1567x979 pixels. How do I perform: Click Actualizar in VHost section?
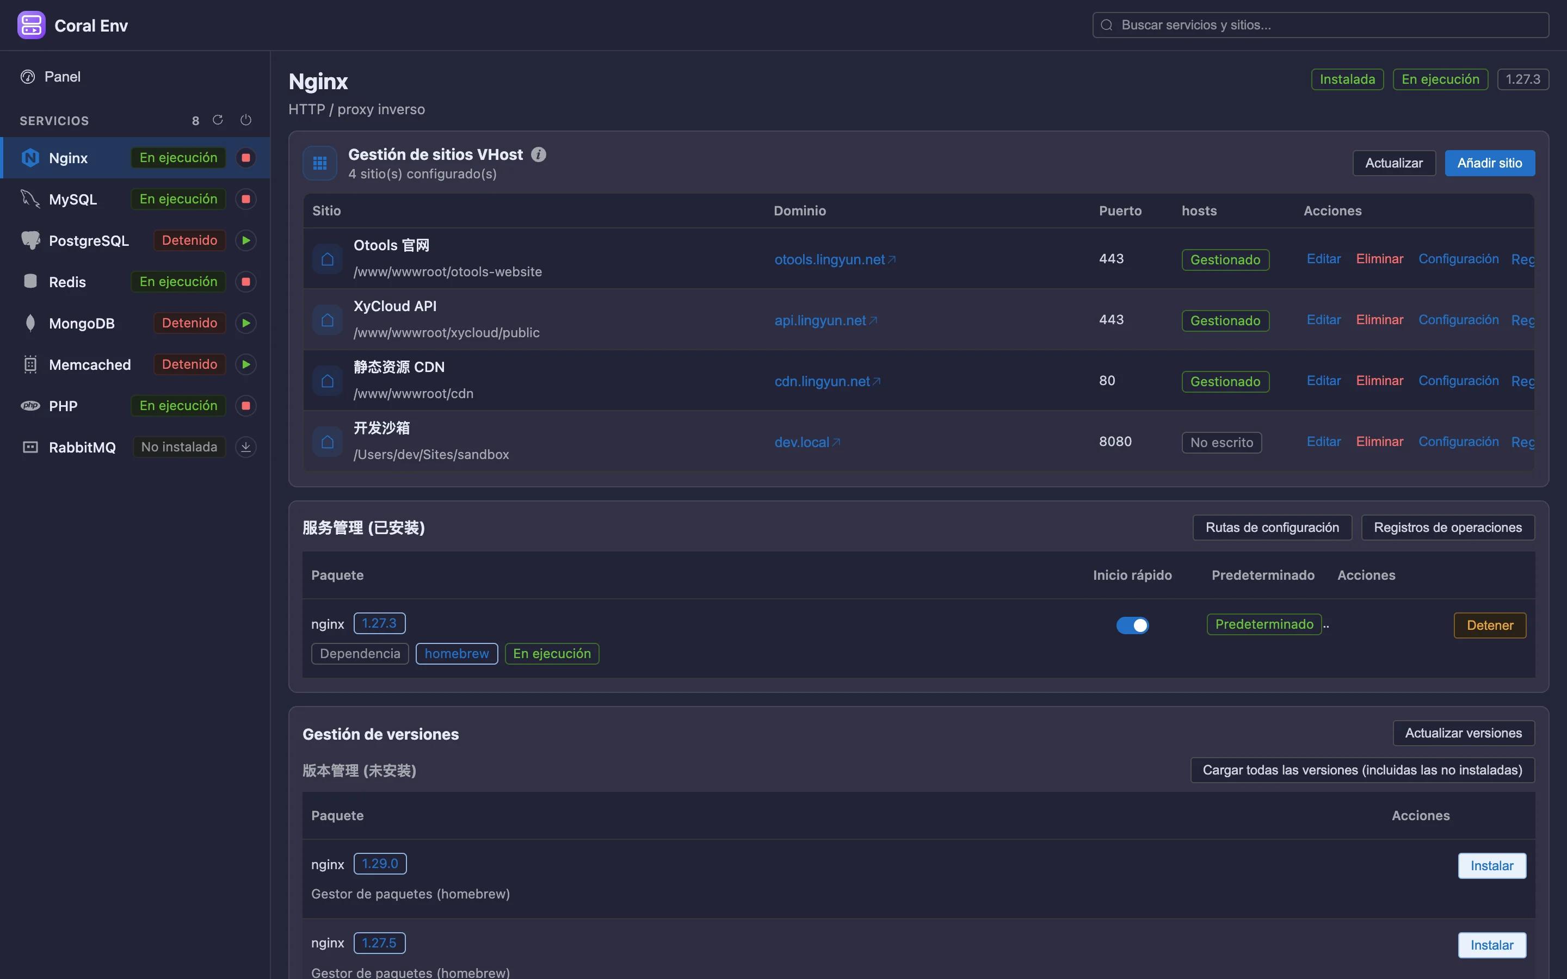pos(1393,163)
